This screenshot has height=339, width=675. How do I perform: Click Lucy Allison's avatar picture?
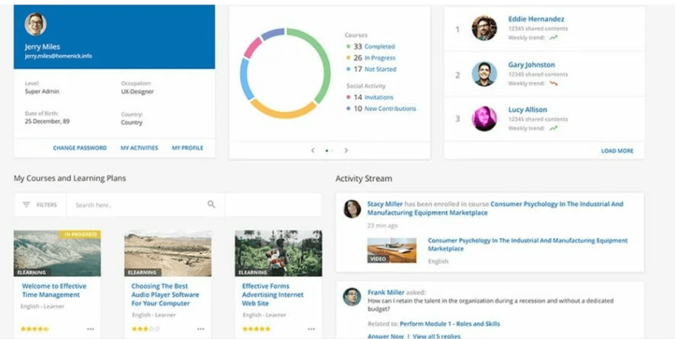[x=484, y=119]
